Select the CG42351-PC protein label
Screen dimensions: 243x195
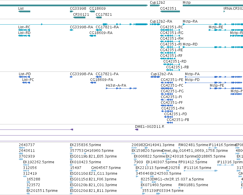(x=172, y=85)
